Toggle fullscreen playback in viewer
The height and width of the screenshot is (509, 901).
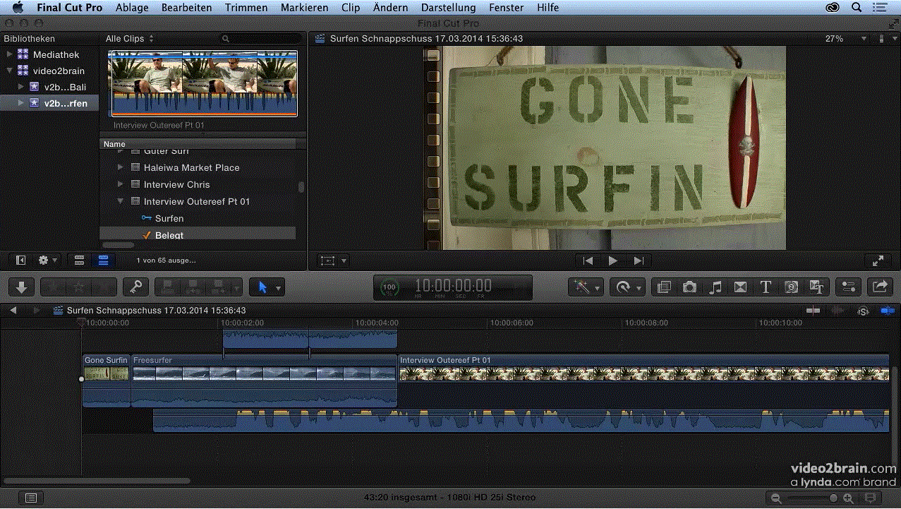(878, 261)
